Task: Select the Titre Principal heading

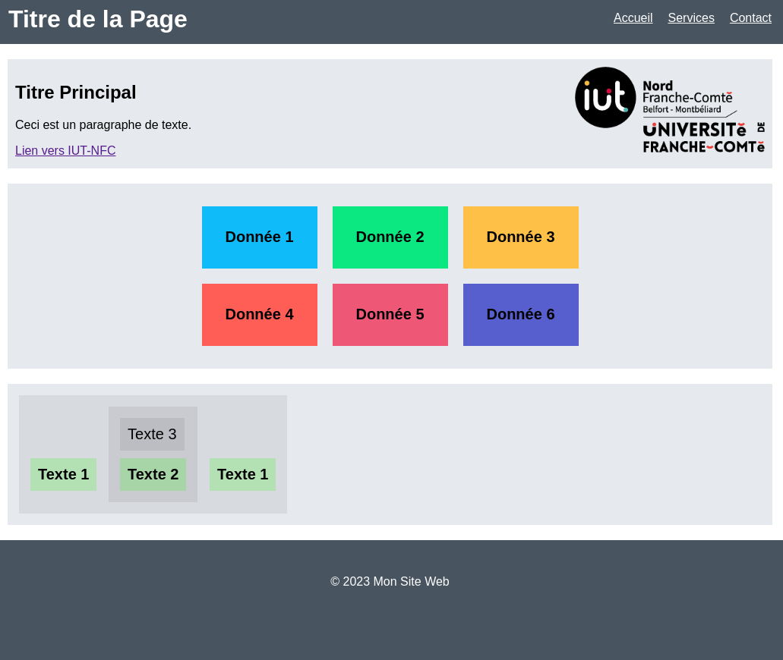Action: pos(76,93)
